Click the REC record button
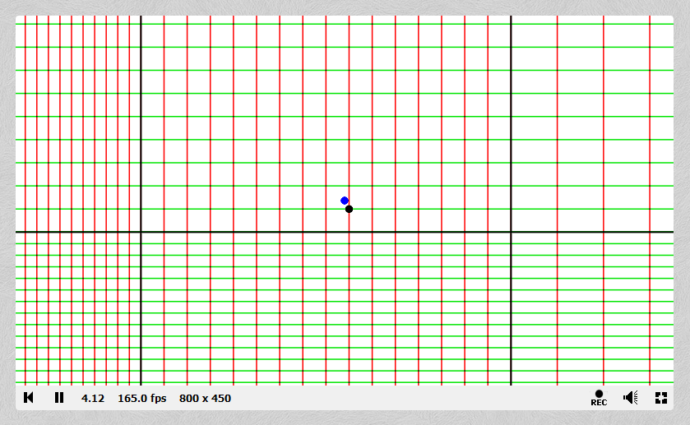 (599, 398)
